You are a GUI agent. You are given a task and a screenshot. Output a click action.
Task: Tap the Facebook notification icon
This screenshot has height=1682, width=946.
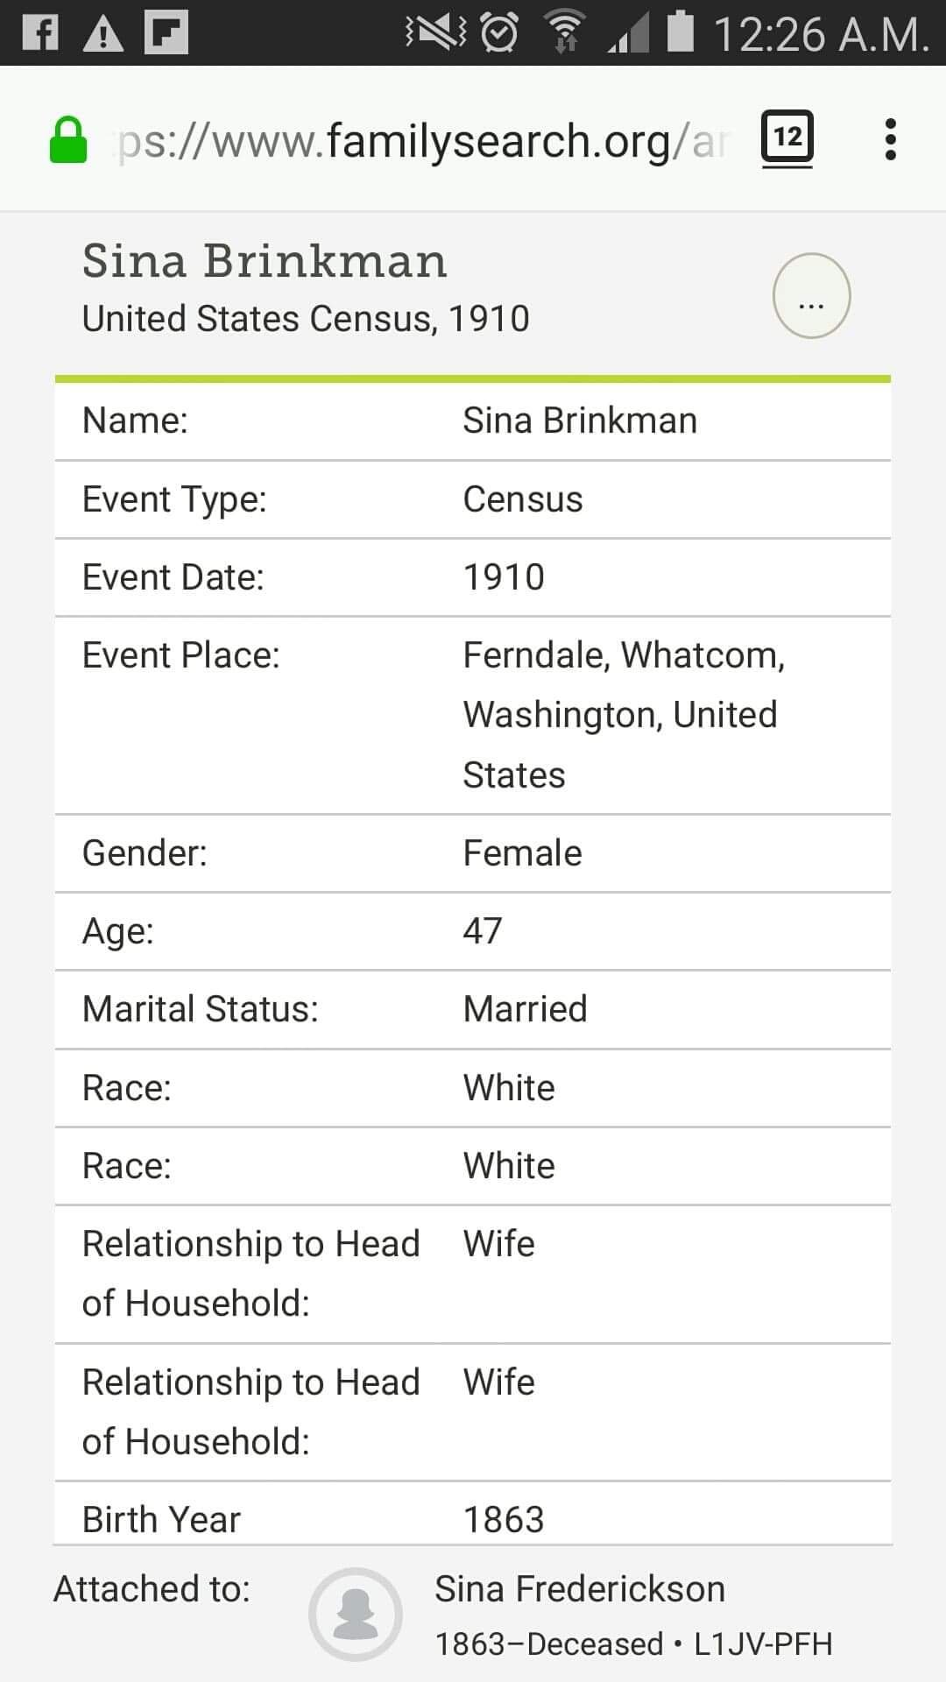coord(40,33)
